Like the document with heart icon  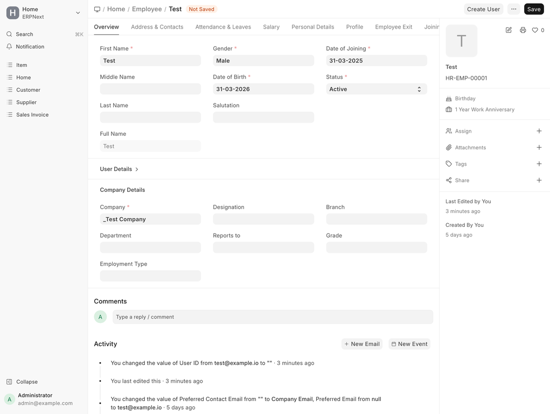point(535,30)
